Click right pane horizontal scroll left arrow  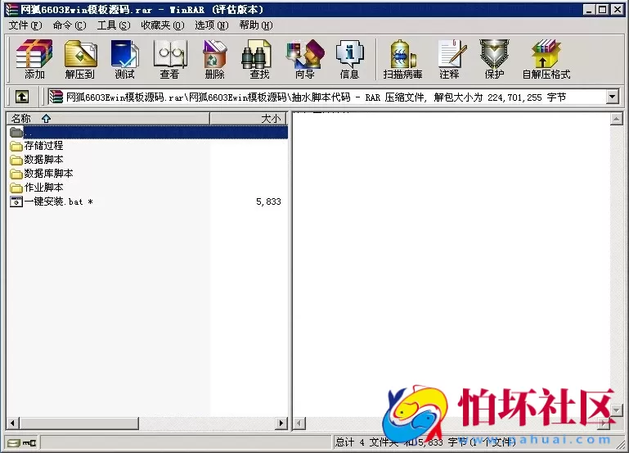(x=299, y=424)
